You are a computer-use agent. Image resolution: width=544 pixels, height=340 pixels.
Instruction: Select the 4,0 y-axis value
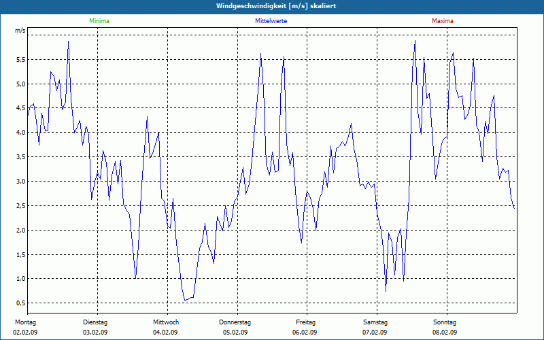[x=20, y=132]
